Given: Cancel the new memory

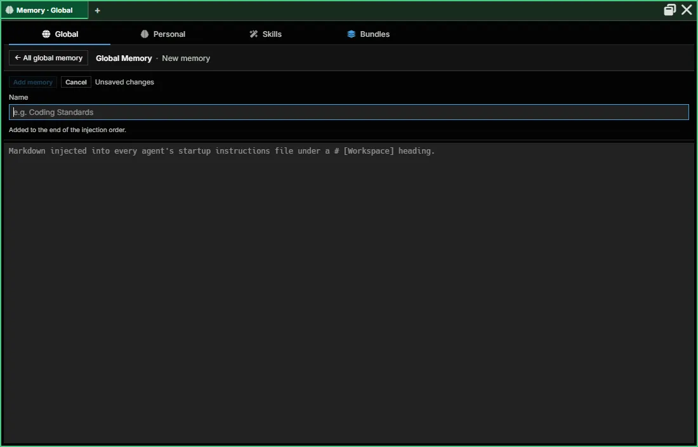Looking at the screenshot, I should click(76, 83).
